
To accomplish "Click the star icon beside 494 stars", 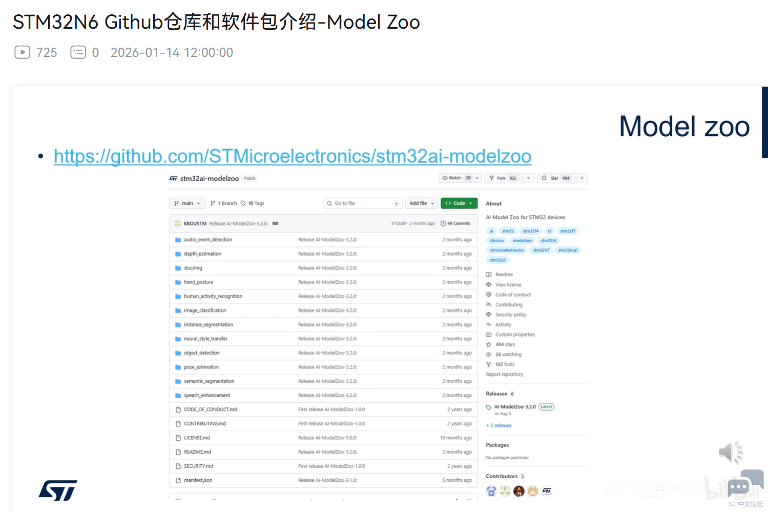I will click(489, 345).
